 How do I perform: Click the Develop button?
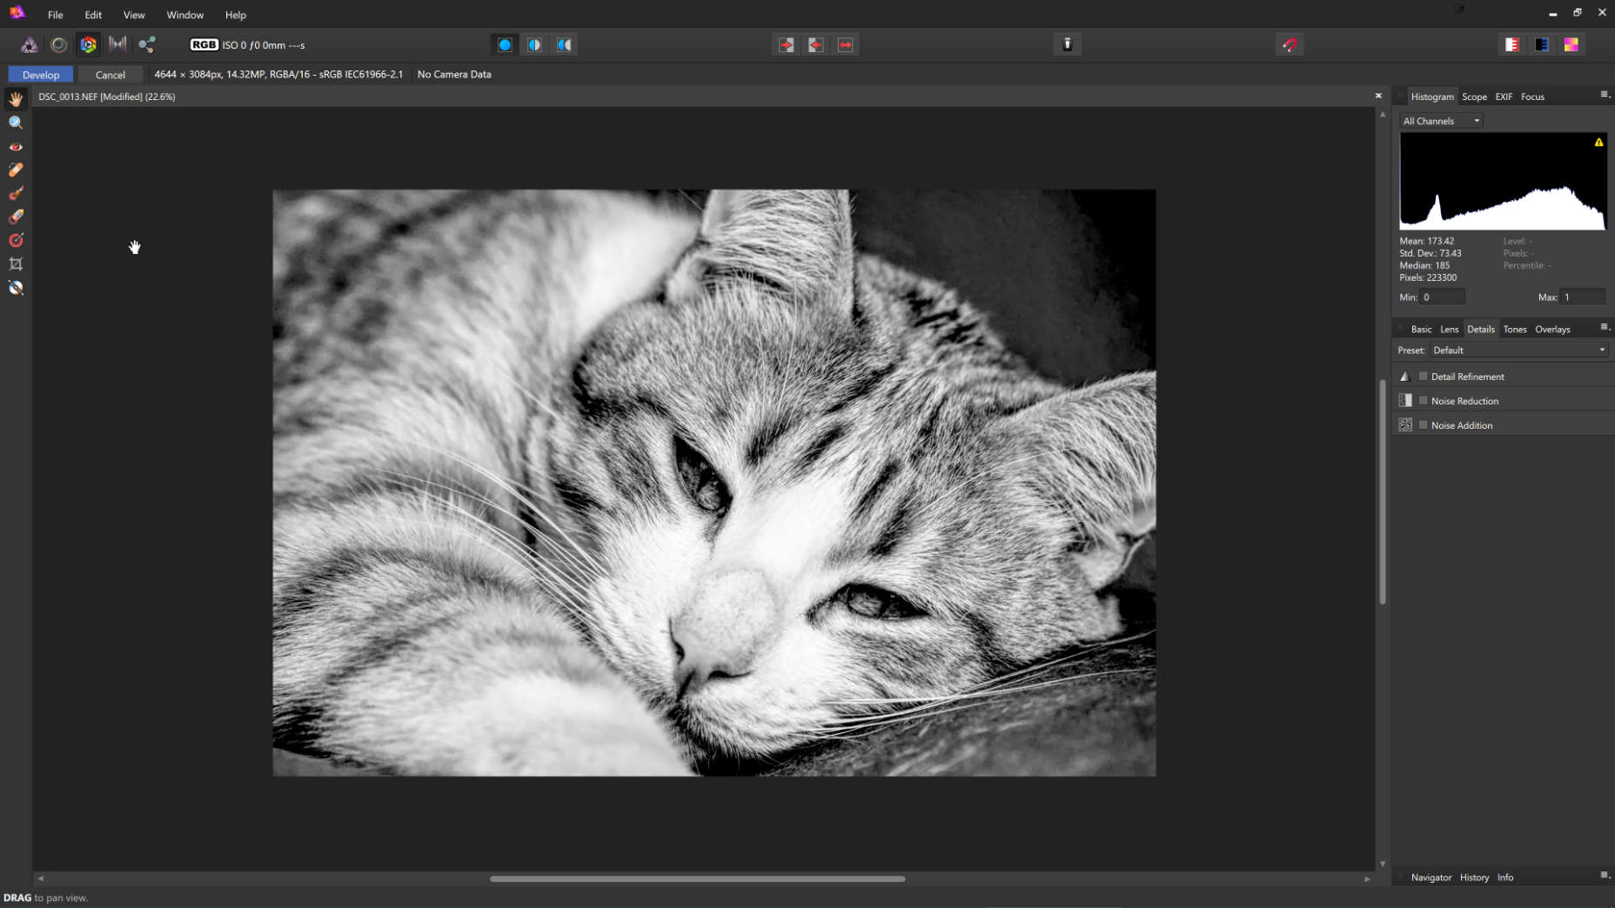pos(41,75)
